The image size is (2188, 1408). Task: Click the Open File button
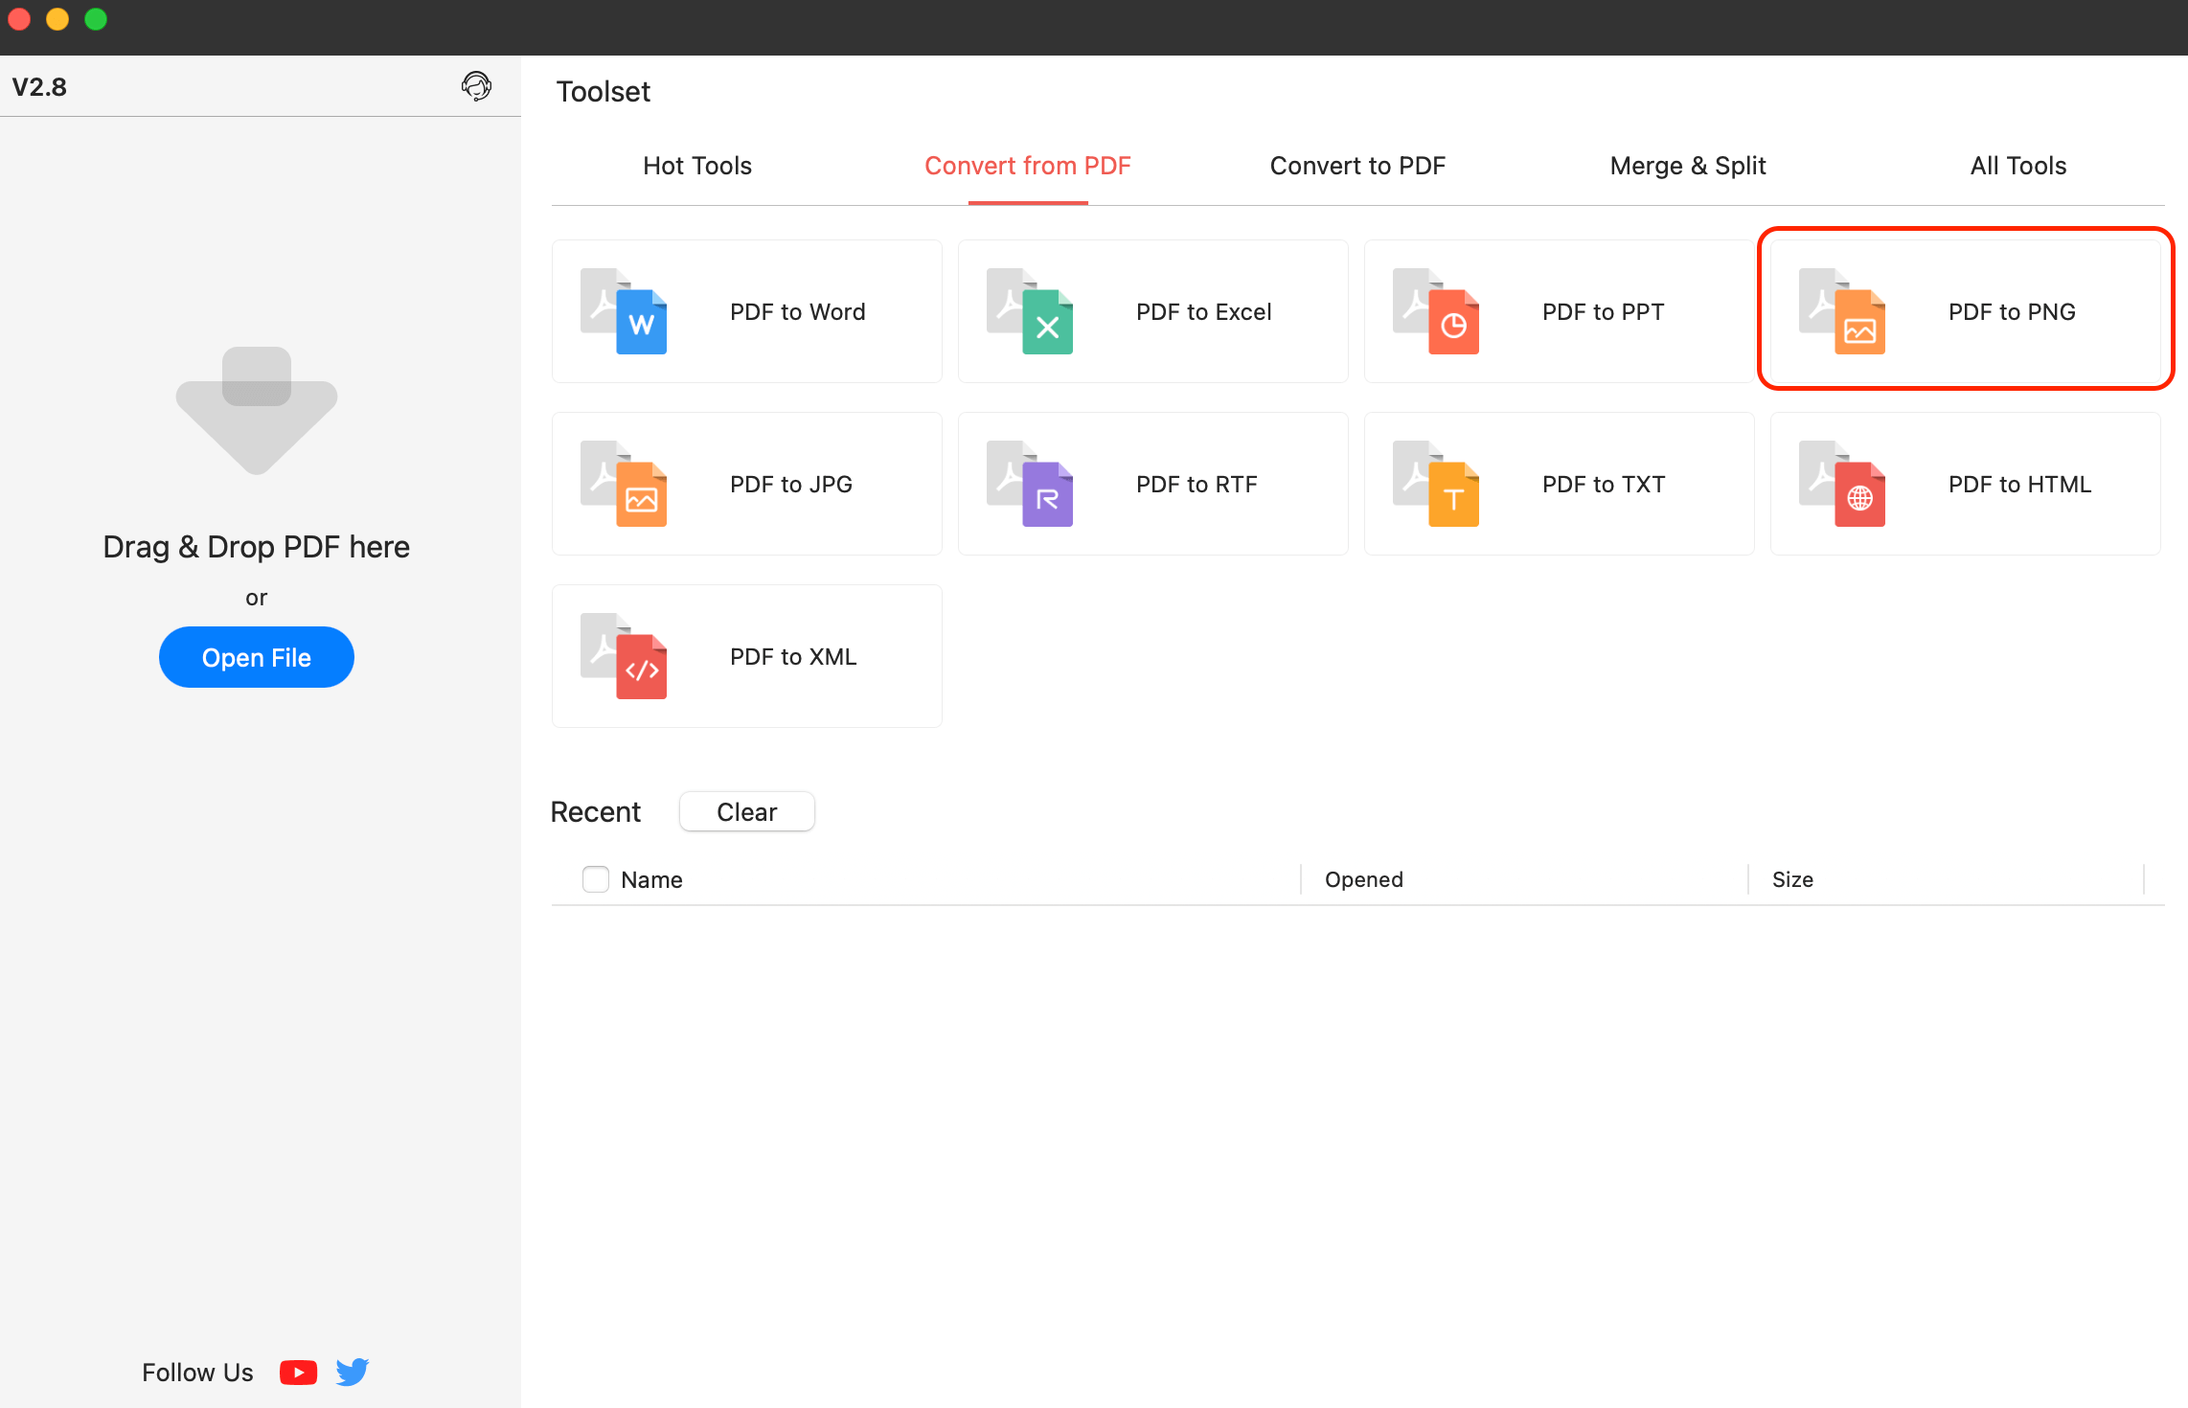256,657
